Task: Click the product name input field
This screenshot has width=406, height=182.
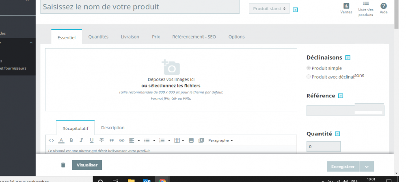Action: (140, 7)
